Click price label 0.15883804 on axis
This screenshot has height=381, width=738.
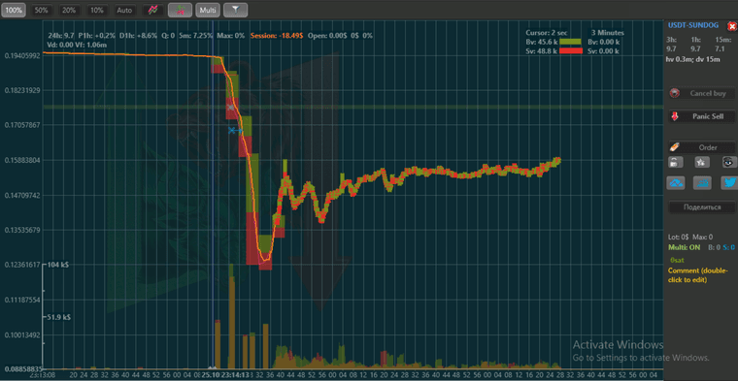click(21, 160)
